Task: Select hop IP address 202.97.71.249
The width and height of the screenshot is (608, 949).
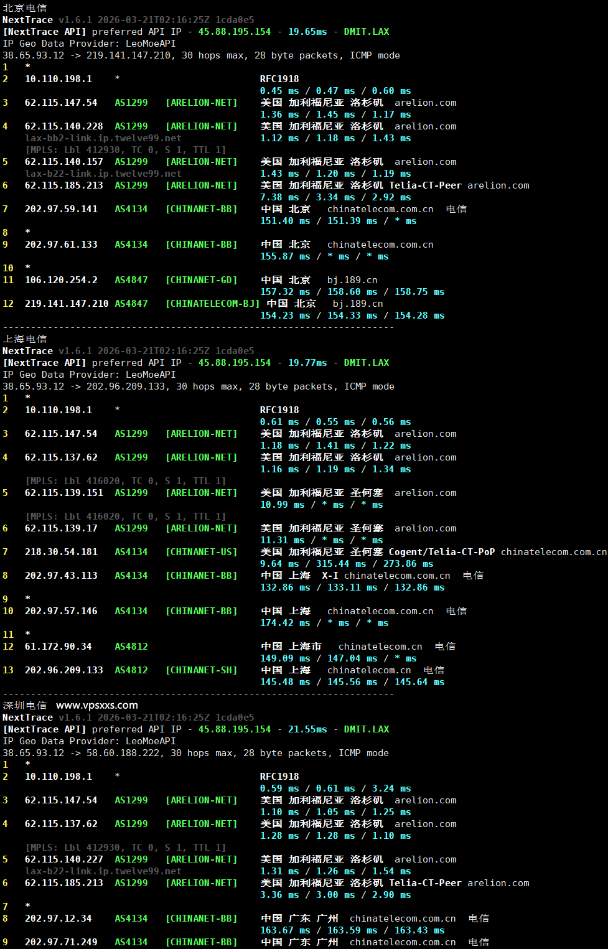Action: (x=61, y=942)
